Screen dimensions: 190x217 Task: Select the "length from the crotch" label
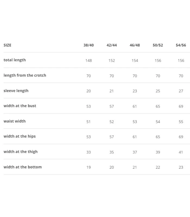point(25,75)
